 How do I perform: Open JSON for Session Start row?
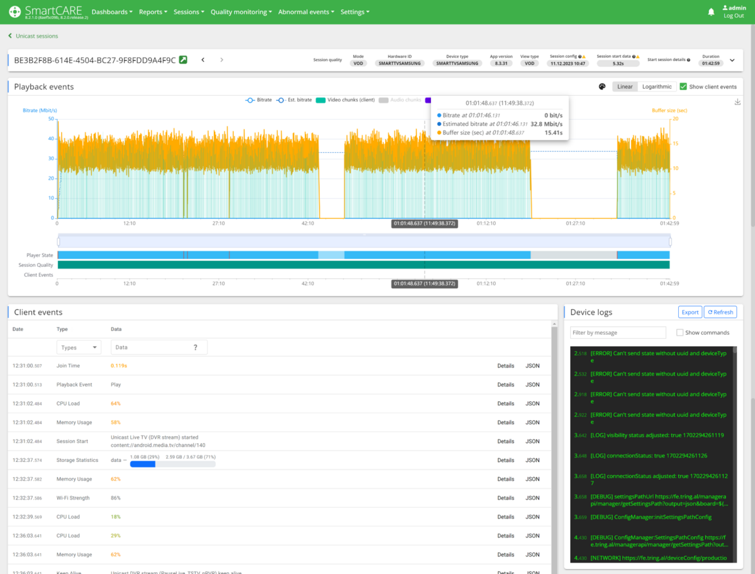[x=532, y=441]
